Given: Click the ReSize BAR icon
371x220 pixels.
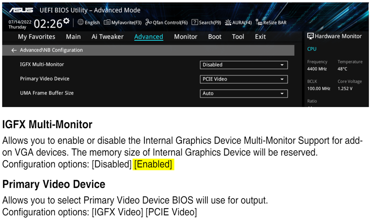Looking at the screenshot, I should [259, 22].
